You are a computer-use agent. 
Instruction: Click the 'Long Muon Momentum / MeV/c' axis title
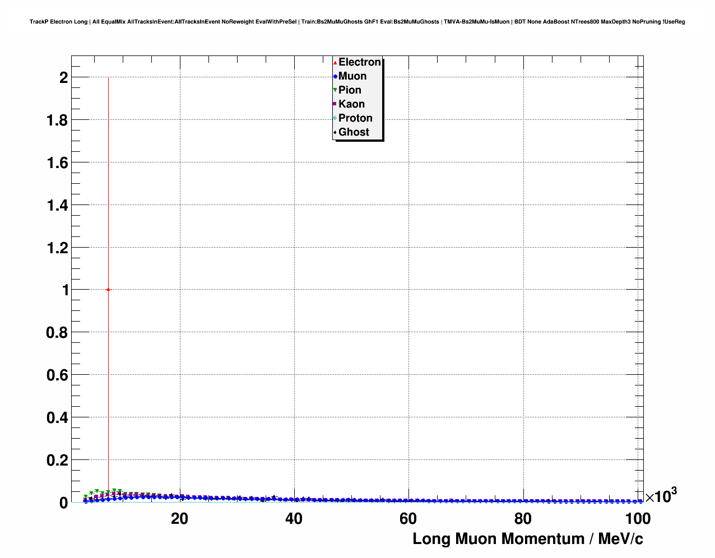[x=527, y=539]
